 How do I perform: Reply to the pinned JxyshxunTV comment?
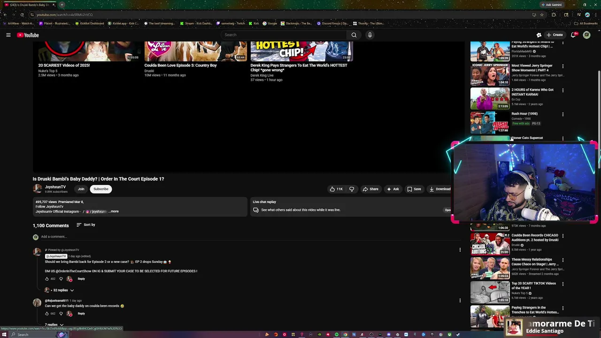pyautogui.click(x=81, y=279)
